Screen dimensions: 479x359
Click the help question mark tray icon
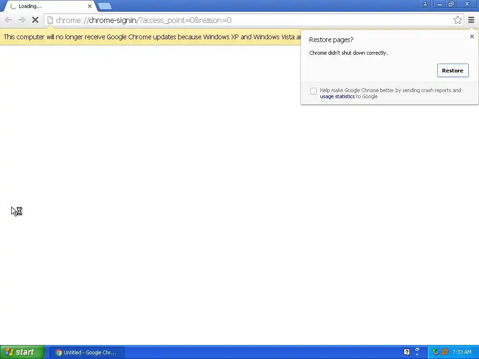(x=406, y=352)
